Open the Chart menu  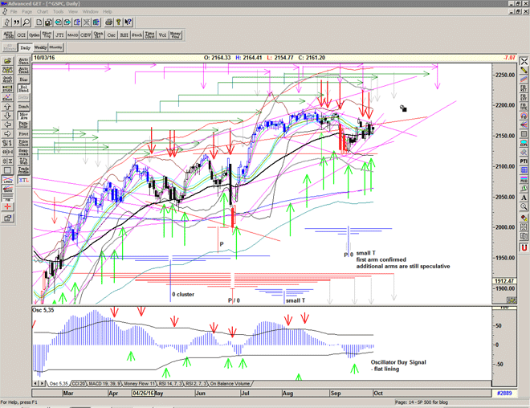(43, 12)
